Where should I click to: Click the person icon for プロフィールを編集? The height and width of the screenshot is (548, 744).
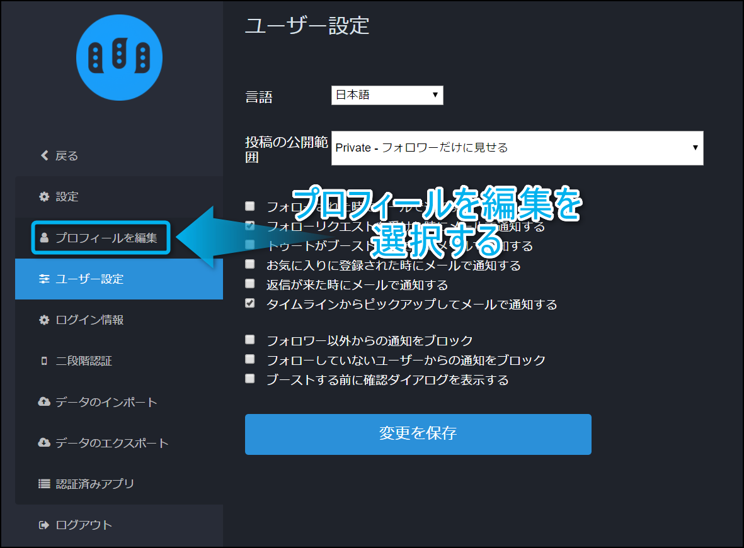(x=44, y=238)
